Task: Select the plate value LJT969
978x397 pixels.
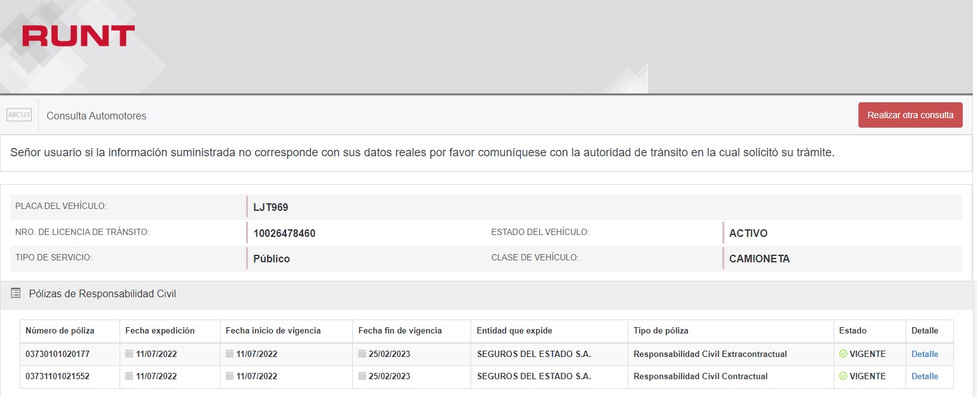Action: click(271, 207)
